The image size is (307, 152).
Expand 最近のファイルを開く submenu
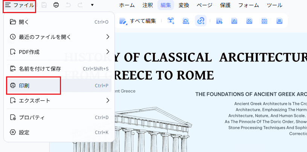[59, 37]
